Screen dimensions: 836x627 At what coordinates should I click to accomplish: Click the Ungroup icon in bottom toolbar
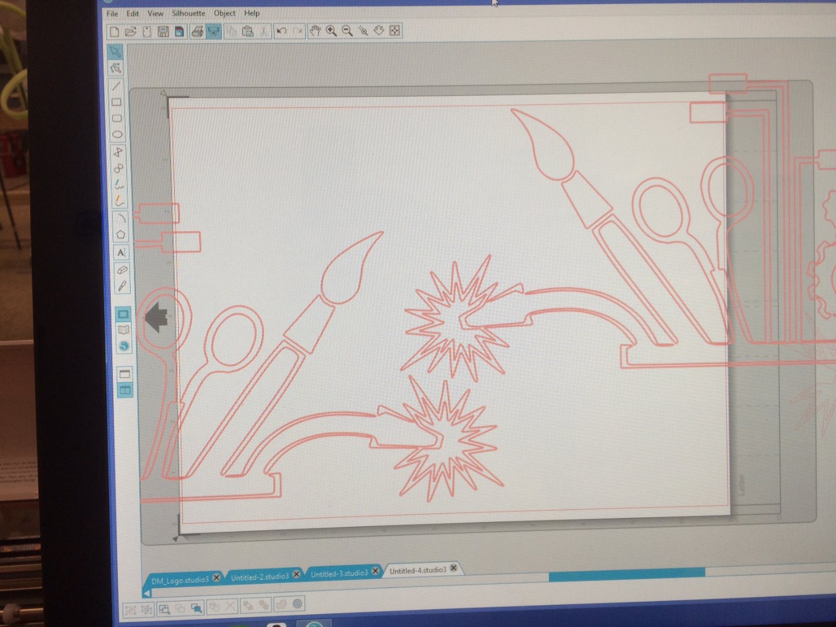(x=147, y=610)
